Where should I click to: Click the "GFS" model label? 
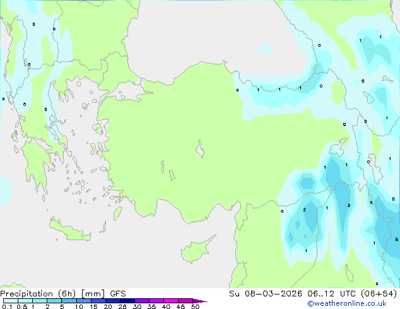click(x=118, y=294)
